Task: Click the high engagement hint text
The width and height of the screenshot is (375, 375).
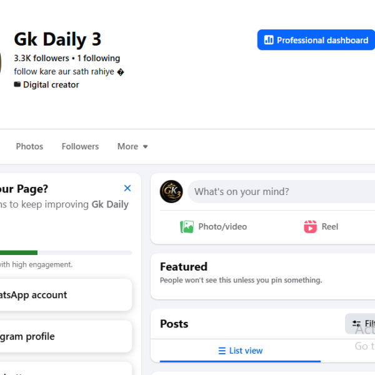Action: 36,264
